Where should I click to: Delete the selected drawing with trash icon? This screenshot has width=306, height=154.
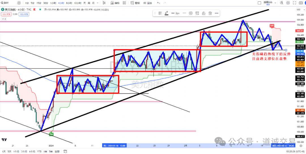210,13
